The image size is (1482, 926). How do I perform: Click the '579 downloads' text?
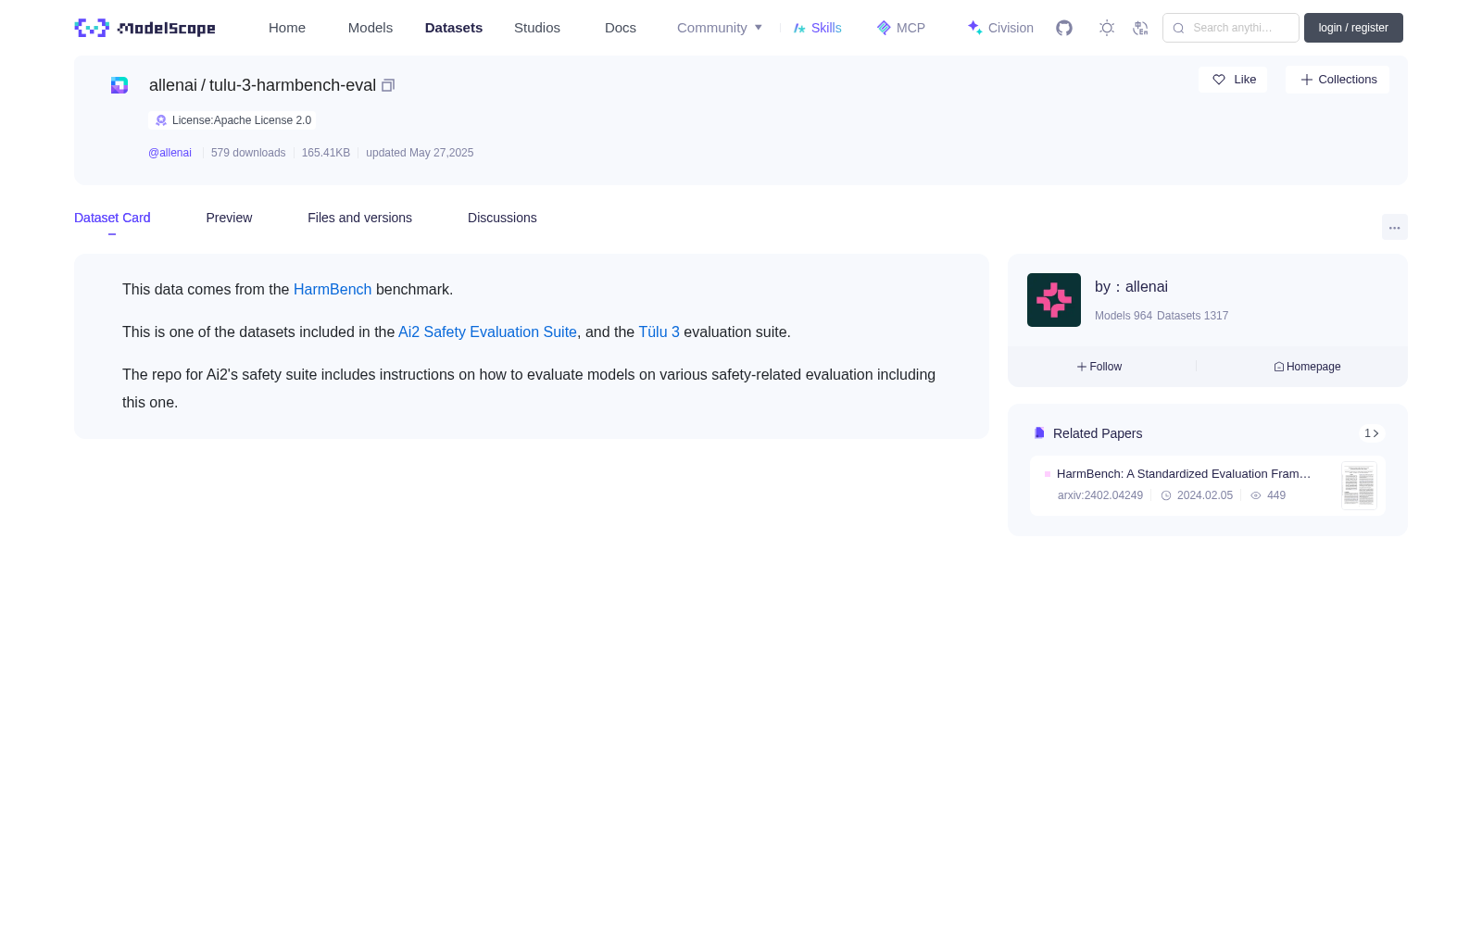click(x=248, y=153)
